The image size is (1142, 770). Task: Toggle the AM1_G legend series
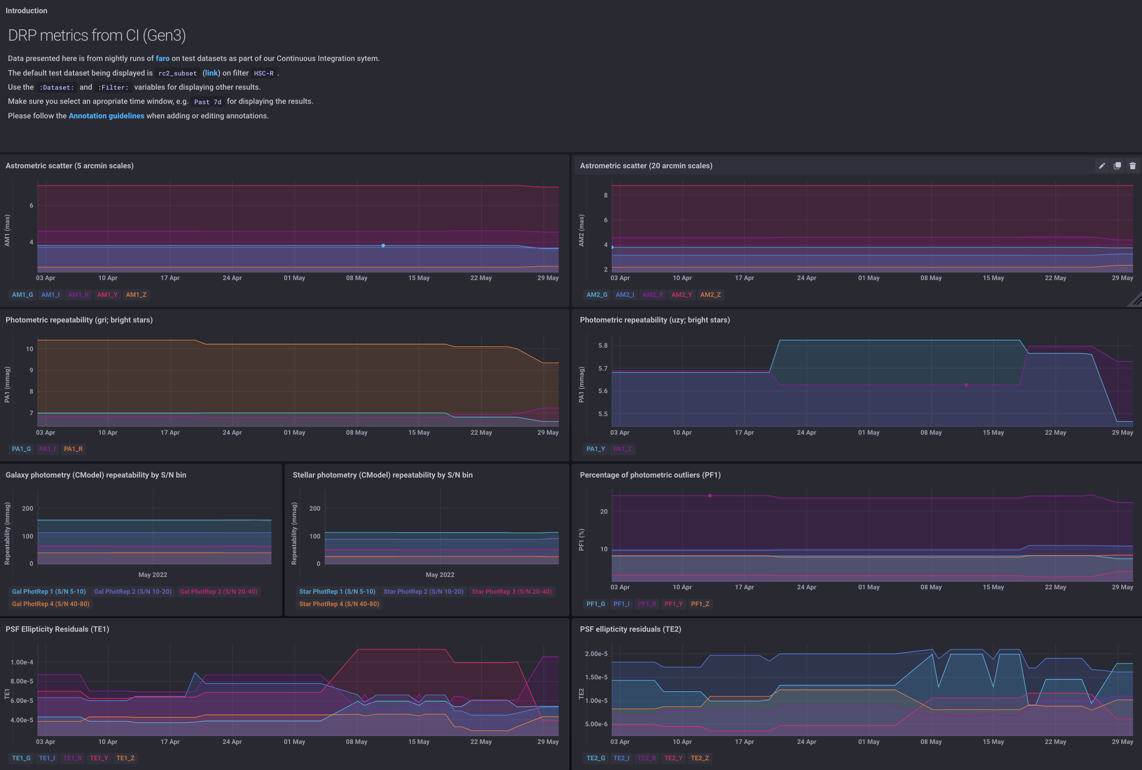[x=23, y=295]
